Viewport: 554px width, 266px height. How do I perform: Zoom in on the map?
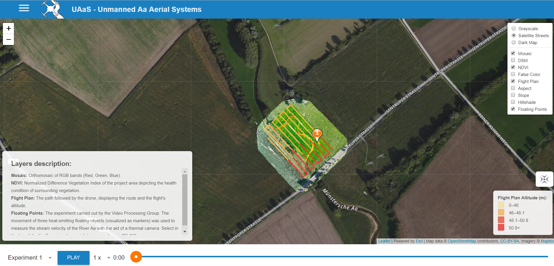(8, 28)
